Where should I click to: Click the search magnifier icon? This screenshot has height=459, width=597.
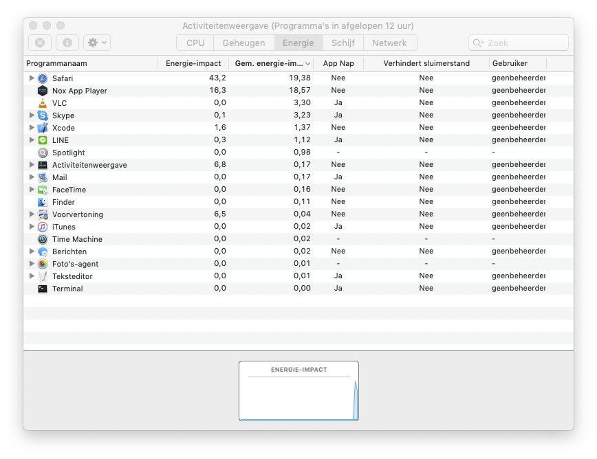(x=477, y=43)
